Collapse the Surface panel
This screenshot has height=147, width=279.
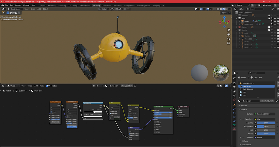[x=240, y=110]
